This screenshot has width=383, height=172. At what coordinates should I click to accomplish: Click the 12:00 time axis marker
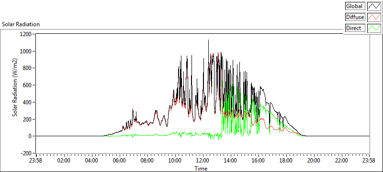pyautogui.click(x=203, y=161)
